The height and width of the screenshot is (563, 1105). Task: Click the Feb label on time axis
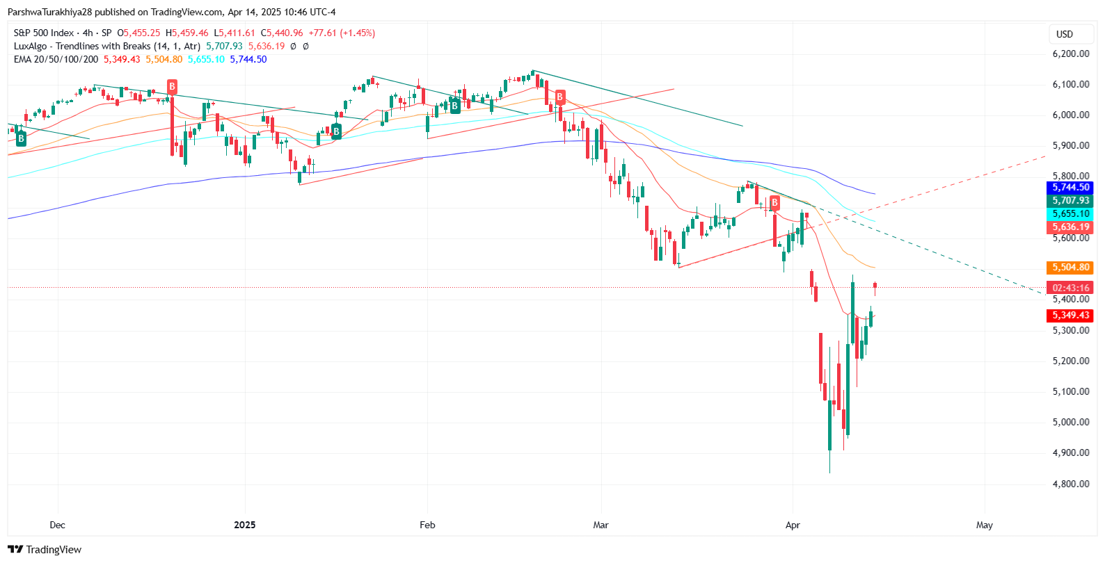coord(427,525)
